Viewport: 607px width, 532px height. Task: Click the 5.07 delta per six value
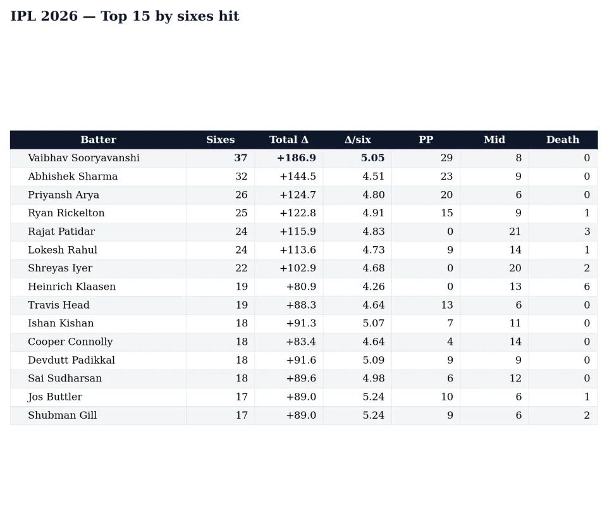(373, 323)
